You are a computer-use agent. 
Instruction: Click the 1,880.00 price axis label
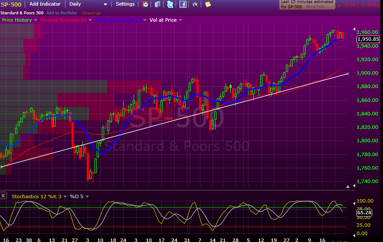(x=367, y=86)
